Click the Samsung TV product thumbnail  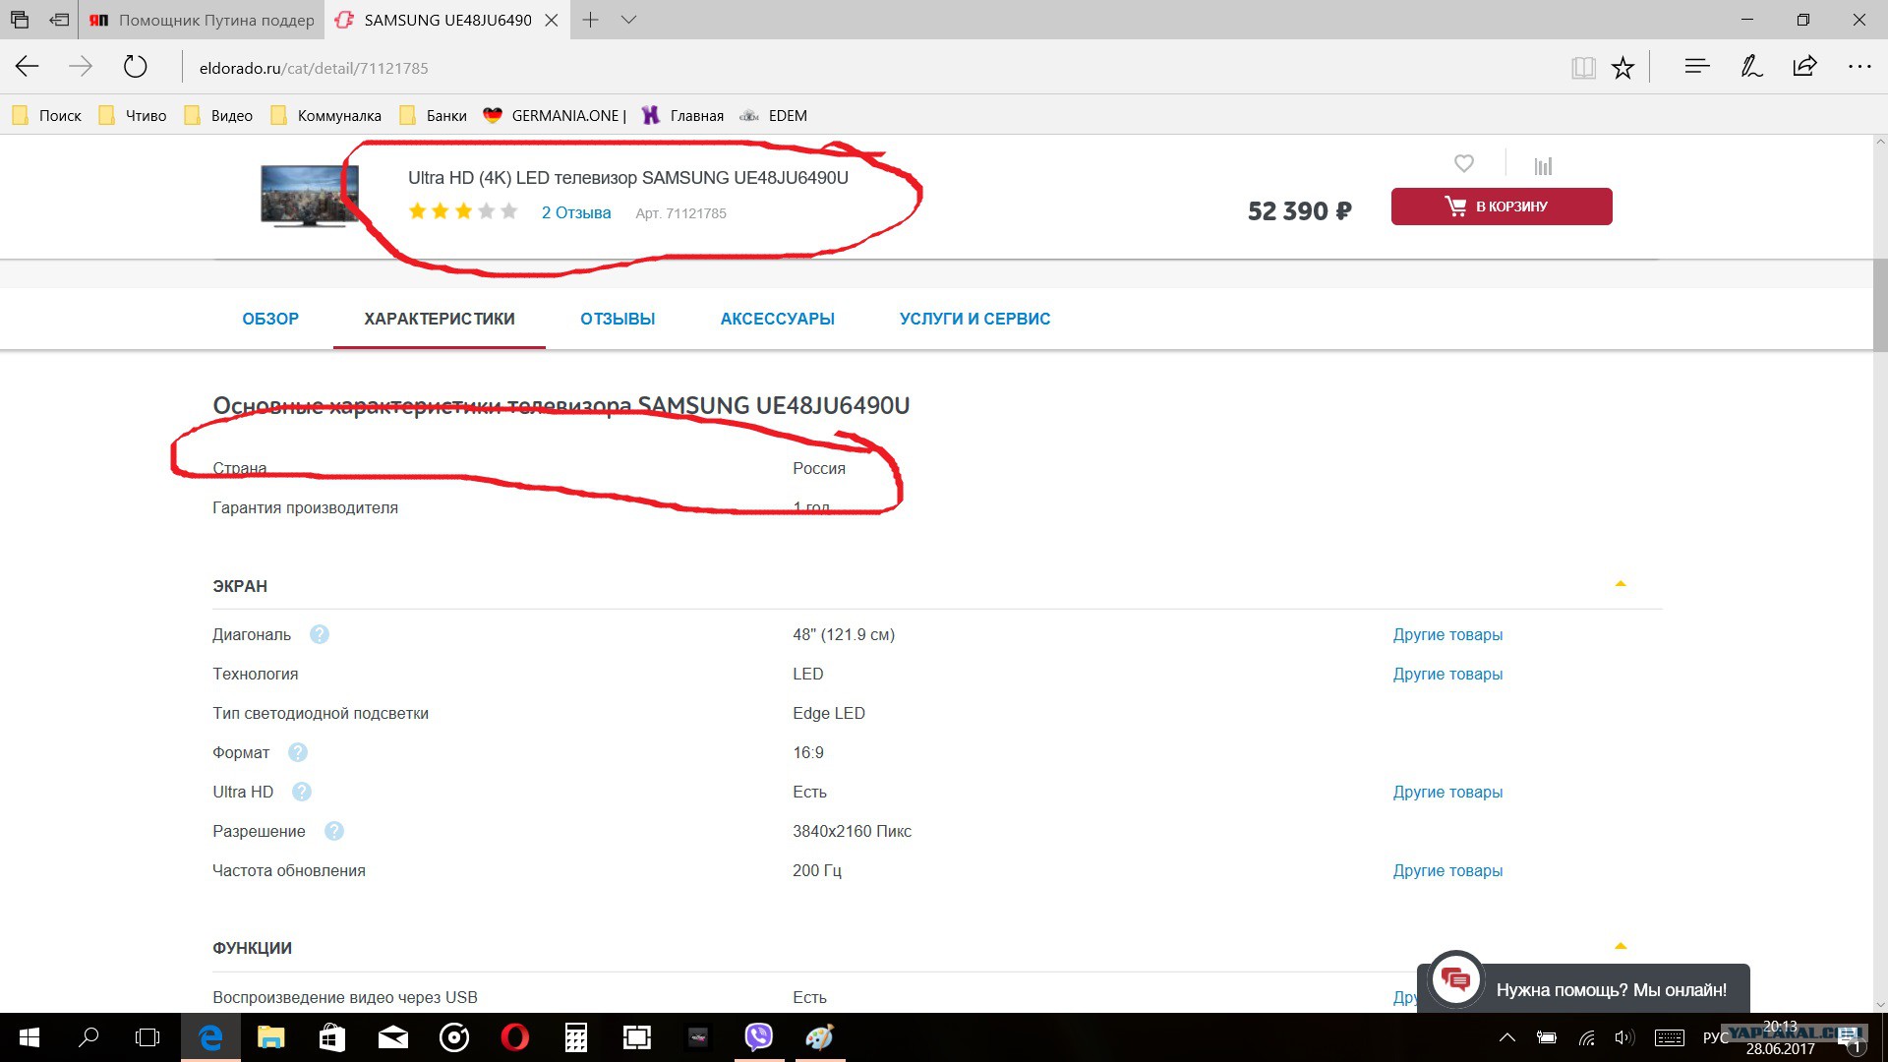tap(310, 197)
